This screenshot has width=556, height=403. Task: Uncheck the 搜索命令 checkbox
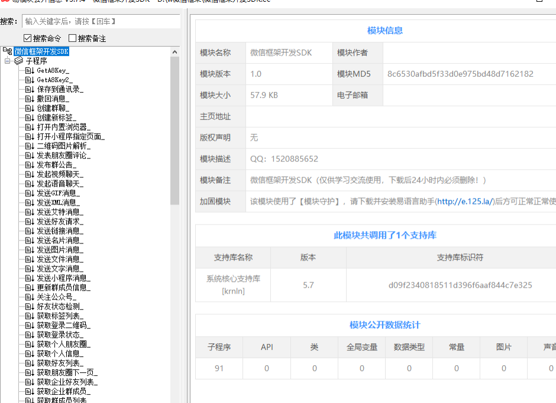coord(27,38)
